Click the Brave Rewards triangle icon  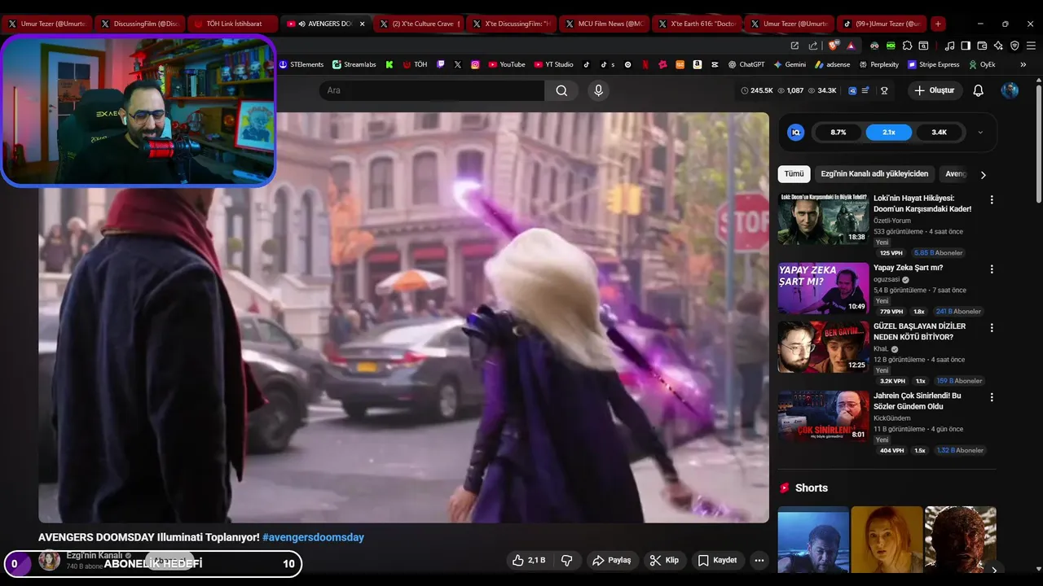[851, 46]
